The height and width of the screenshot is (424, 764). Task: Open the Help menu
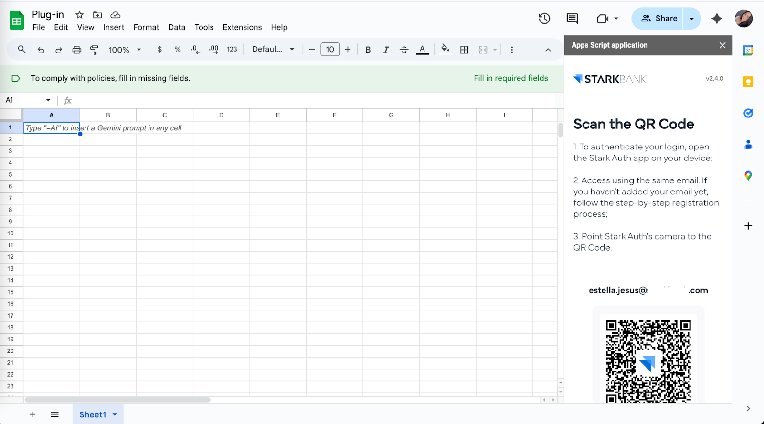coord(279,27)
